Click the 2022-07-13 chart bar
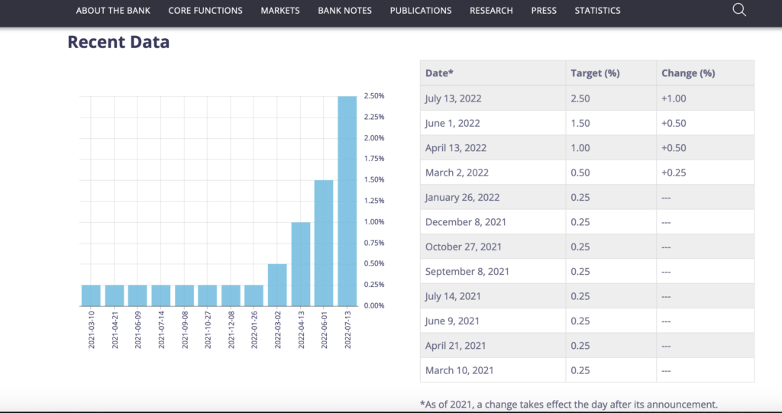782x413 pixels. pos(347,201)
